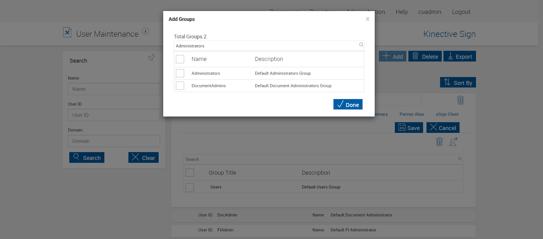Switch to the Partner Alias tab
The width and height of the screenshot is (543, 239).
(411, 114)
